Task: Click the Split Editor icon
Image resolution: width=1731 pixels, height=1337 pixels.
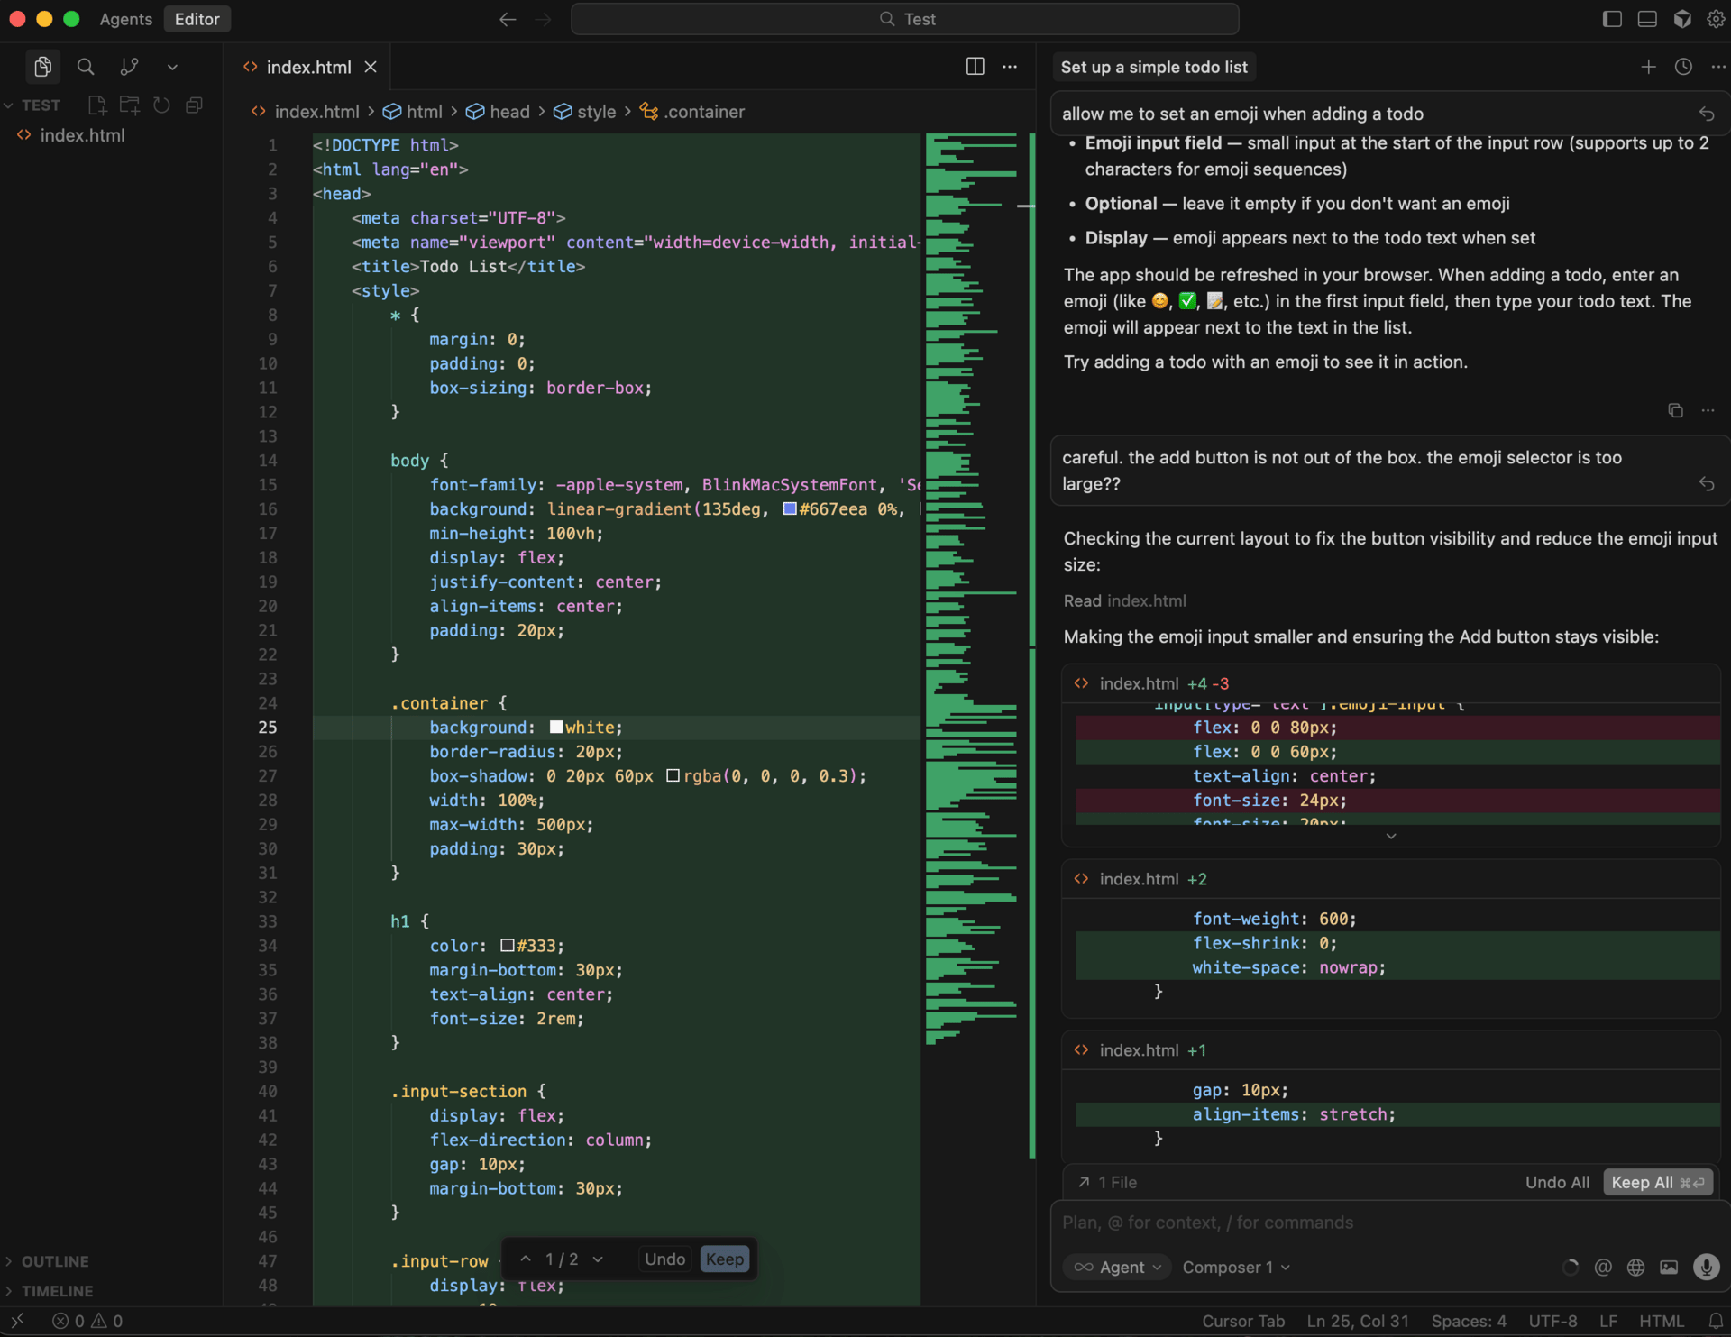Action: tap(975, 67)
